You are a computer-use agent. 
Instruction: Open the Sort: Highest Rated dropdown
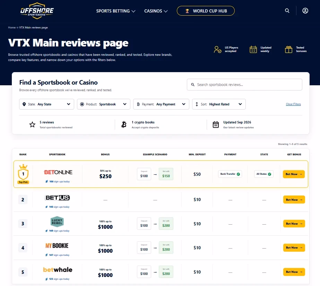point(219,104)
